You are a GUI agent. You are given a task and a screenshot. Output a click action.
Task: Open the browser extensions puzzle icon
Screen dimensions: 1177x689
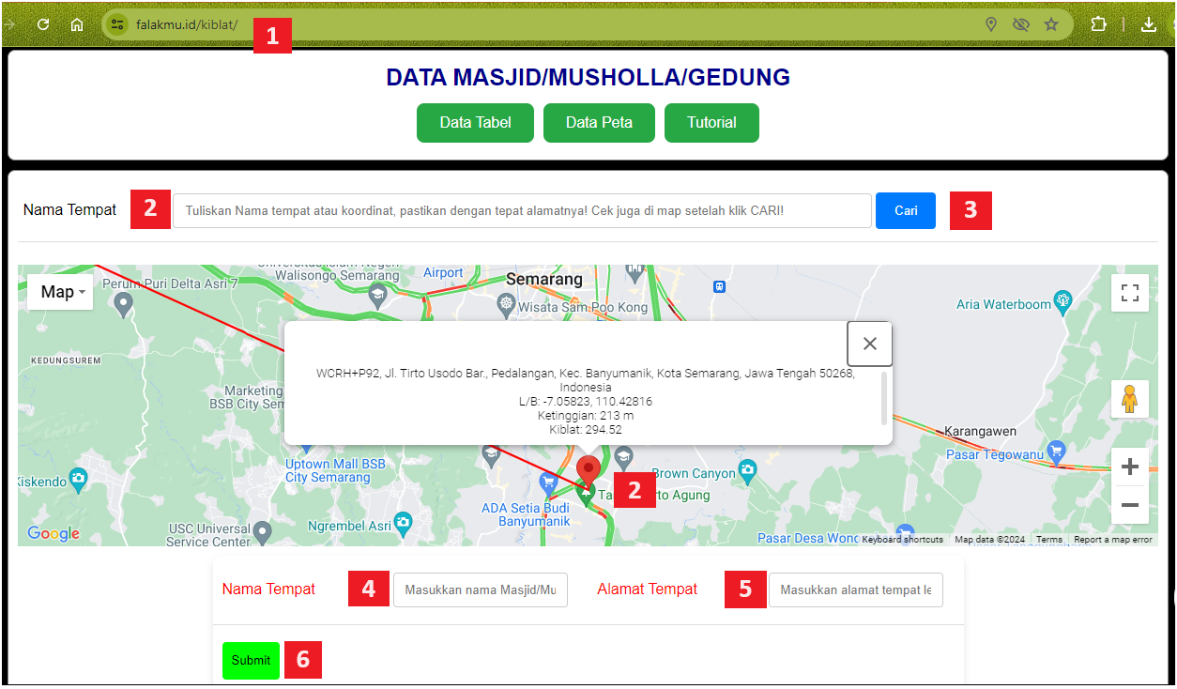pos(1098,25)
